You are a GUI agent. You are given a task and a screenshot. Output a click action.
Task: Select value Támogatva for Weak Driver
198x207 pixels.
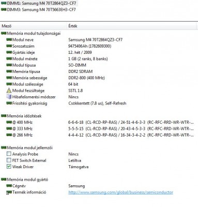[x=79, y=167]
